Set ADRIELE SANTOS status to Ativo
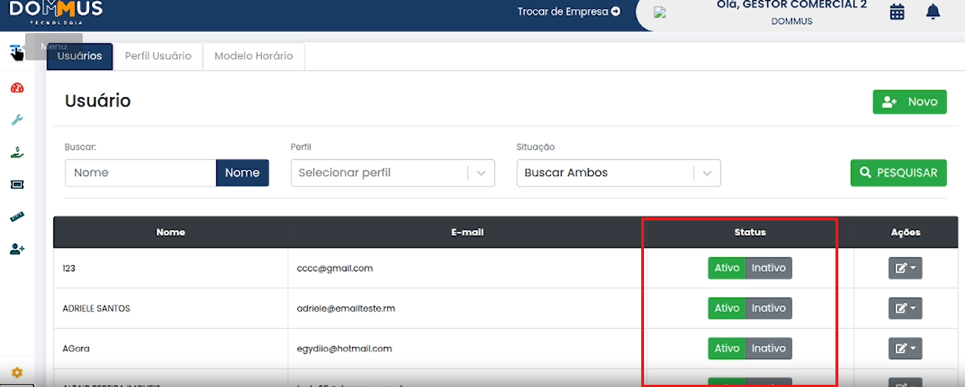The height and width of the screenshot is (387, 965). point(727,308)
